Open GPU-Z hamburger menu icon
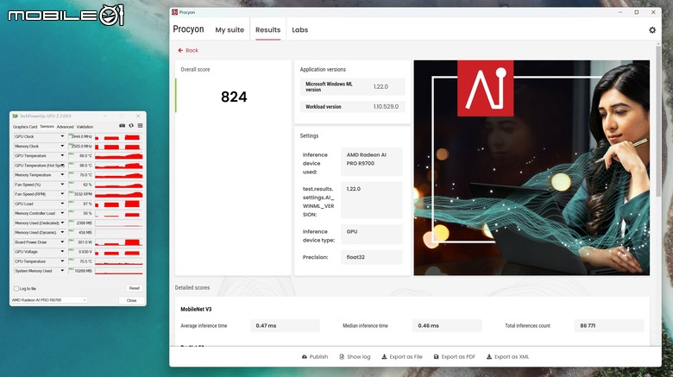 [140, 126]
